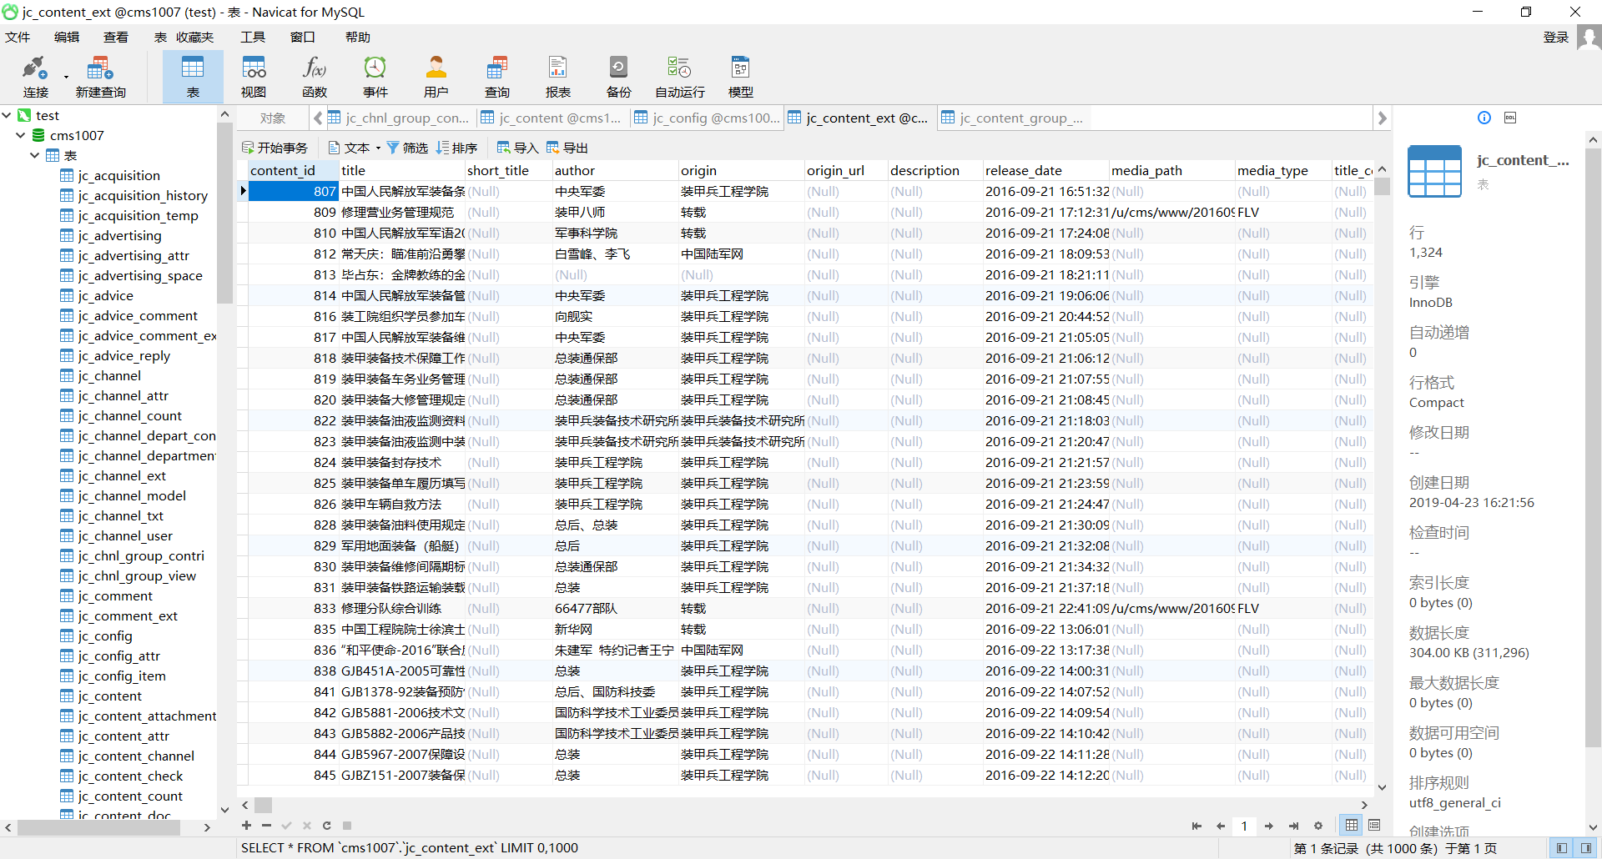Open the 新建查询 (New Query) tool

point(100,78)
